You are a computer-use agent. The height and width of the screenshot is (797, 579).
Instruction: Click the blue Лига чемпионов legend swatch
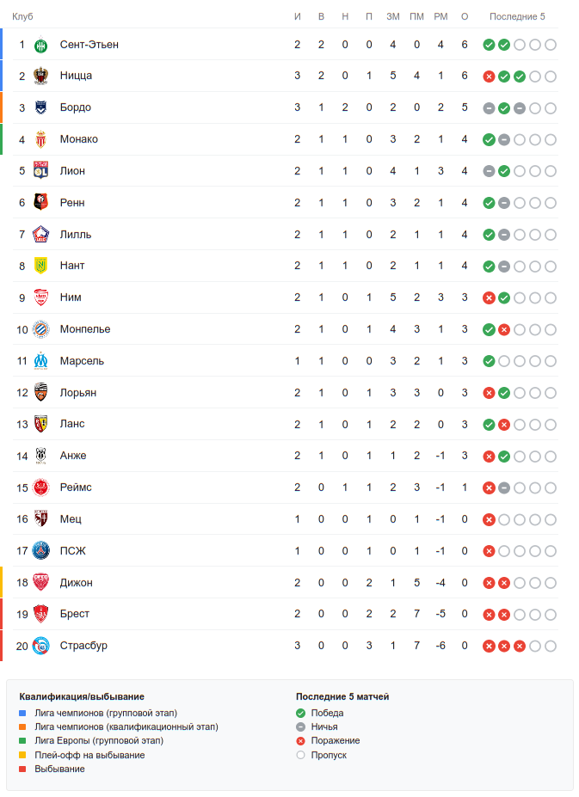click(23, 714)
